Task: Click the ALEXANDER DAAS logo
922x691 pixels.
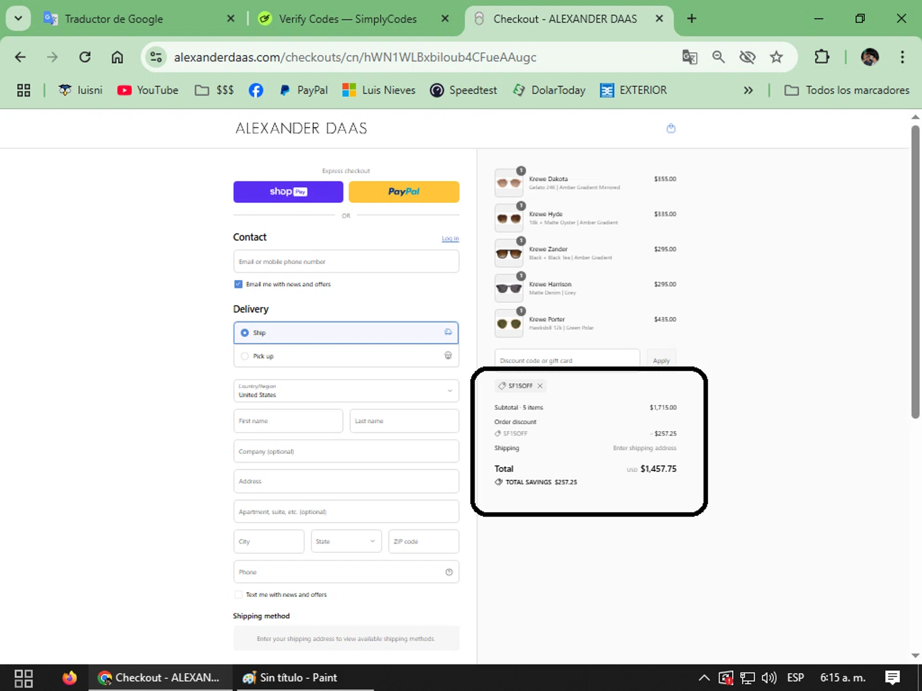Action: pyautogui.click(x=301, y=128)
